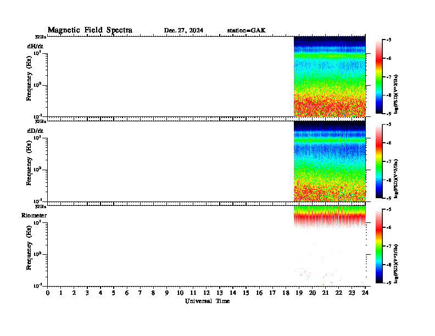
Task: Click the "station=GAK" label
Action: [x=246, y=31]
